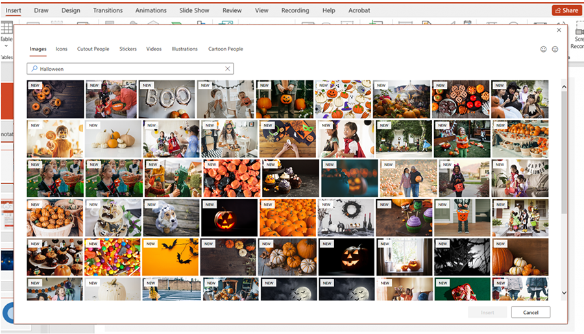Close the stock images dialog
This screenshot has width=584, height=334.
click(x=559, y=30)
